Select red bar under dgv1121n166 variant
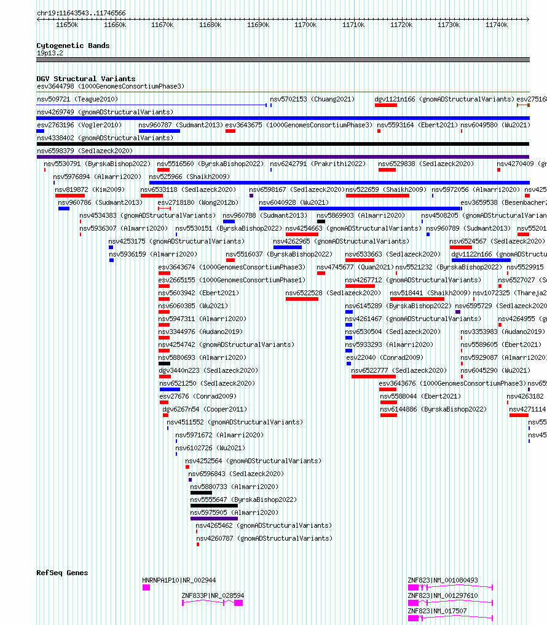Viewport: 547px width, 625px height. point(386,105)
